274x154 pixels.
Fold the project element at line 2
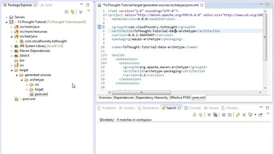click(106, 15)
